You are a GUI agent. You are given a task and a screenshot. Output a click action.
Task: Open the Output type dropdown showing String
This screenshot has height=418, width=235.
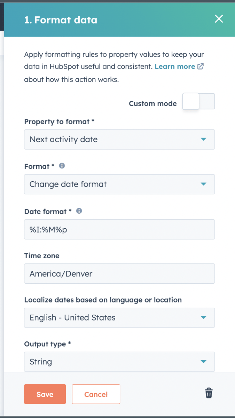click(x=119, y=362)
